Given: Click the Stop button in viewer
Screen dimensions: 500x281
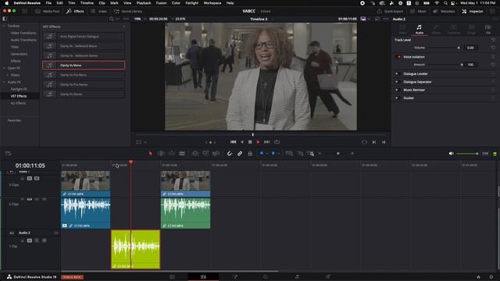Looking at the screenshot, I should (x=250, y=142).
